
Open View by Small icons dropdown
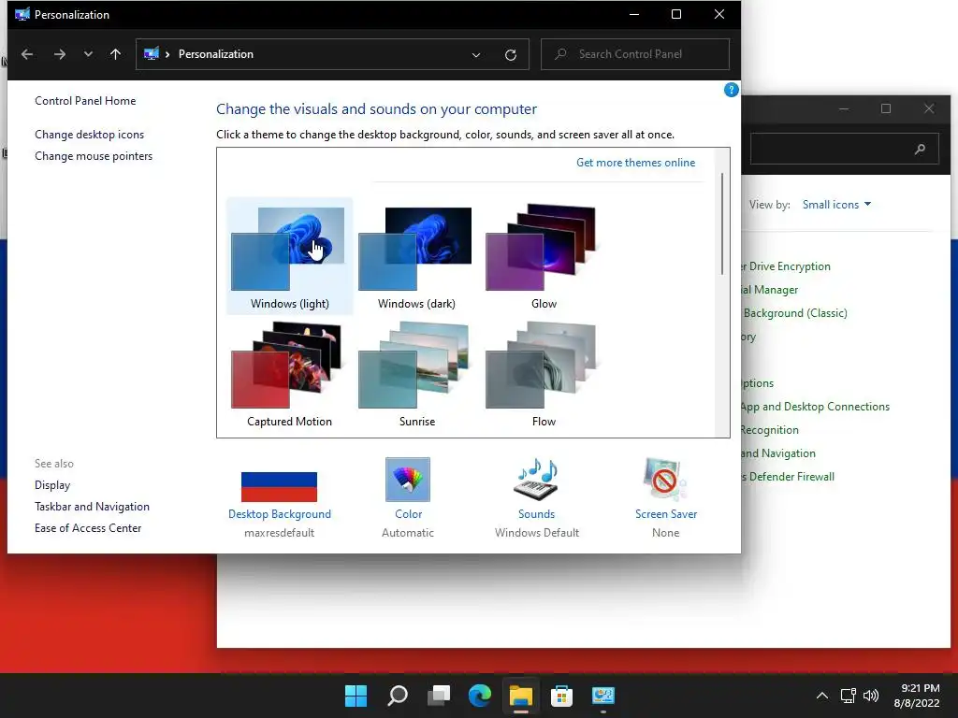coord(836,205)
